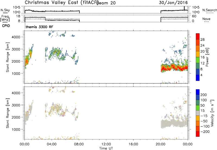Screen dimensions: 217x150
Task: Click the blue 4 dB power color swatch
Action: click(x=198, y=78)
